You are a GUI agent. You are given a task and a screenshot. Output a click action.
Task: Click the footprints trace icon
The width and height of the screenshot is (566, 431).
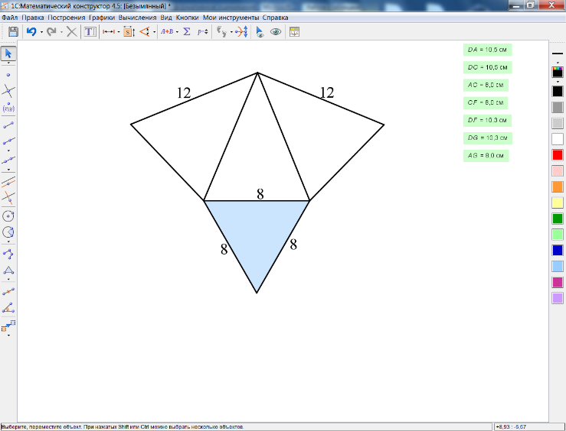coord(221,31)
